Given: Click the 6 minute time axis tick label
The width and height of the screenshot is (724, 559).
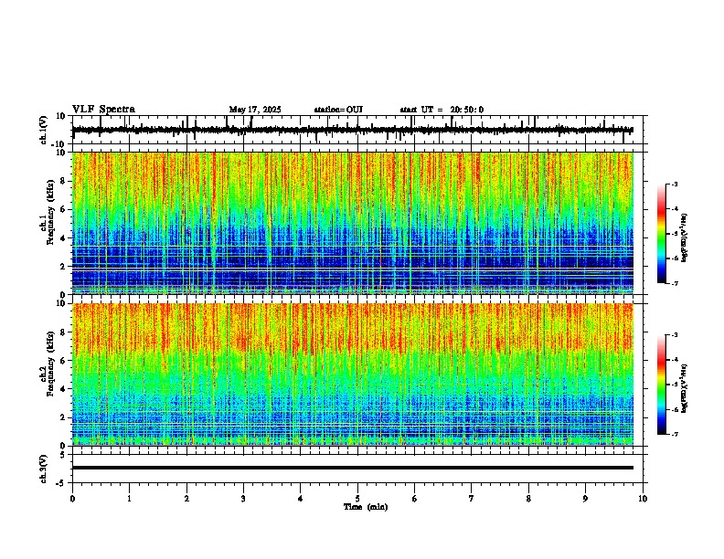Looking at the screenshot, I should [415, 499].
